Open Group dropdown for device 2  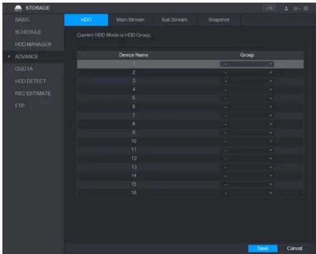click(x=247, y=73)
